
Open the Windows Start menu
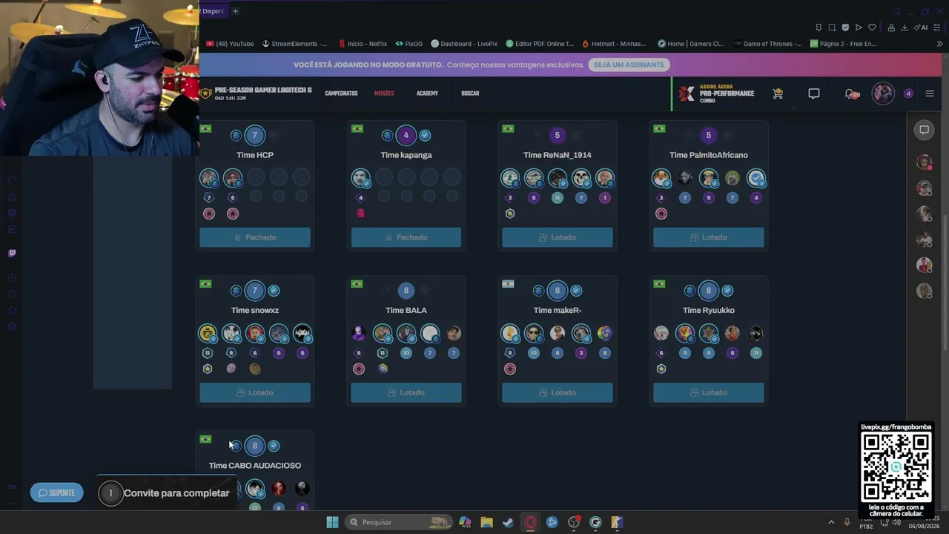tap(332, 522)
